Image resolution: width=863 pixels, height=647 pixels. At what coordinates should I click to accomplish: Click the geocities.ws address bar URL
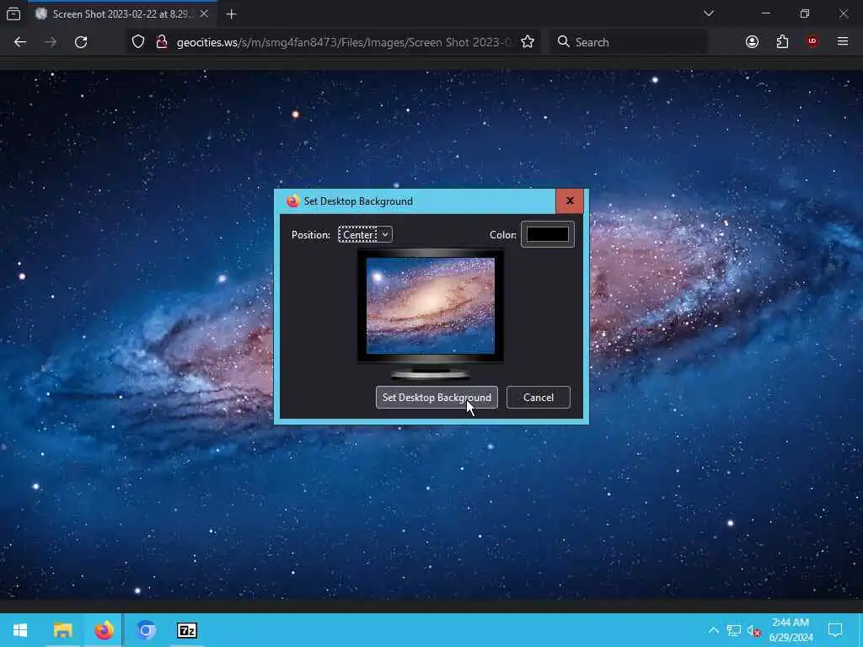click(344, 42)
